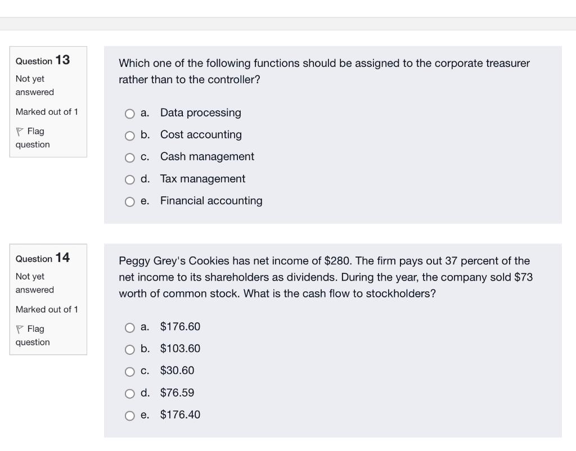
Task: Select option a. Data processing
Action: point(130,114)
